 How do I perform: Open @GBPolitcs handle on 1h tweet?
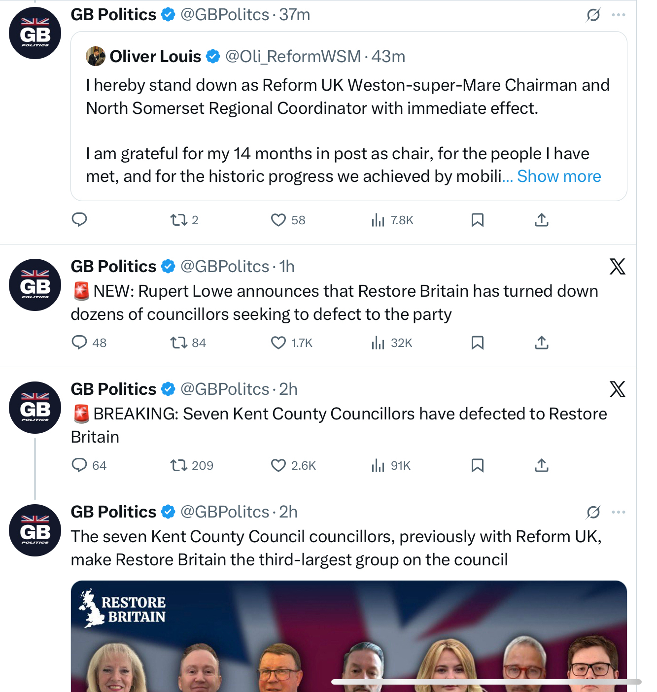tap(225, 267)
